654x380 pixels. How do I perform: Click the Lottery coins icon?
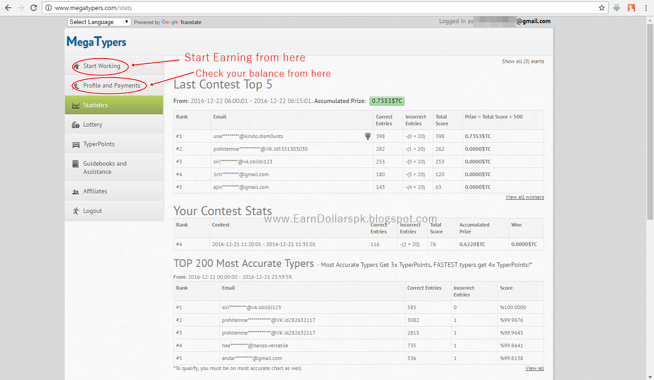coord(76,125)
